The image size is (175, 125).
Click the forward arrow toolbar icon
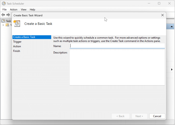[x=8, y=15]
